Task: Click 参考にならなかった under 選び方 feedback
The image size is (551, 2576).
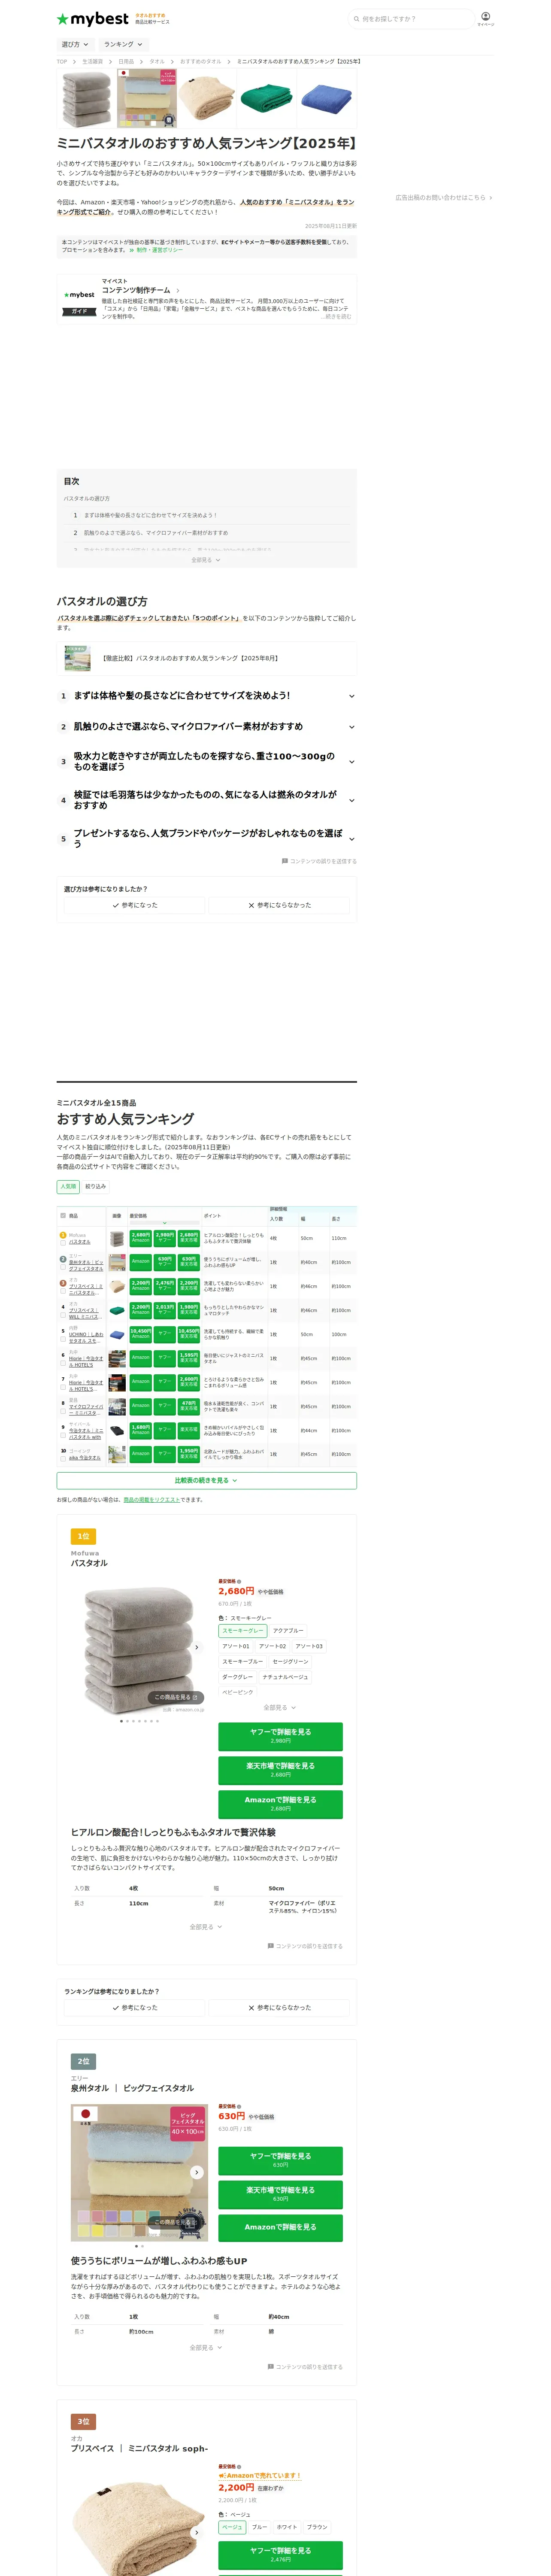Action: 279,905
